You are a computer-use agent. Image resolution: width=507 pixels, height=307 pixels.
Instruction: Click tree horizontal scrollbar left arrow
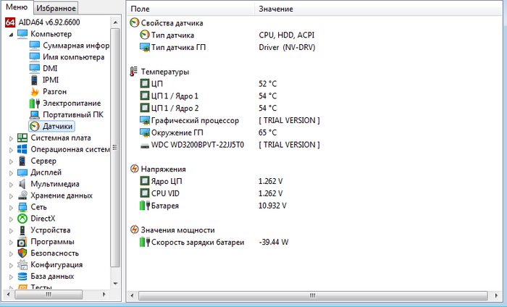click(9, 295)
